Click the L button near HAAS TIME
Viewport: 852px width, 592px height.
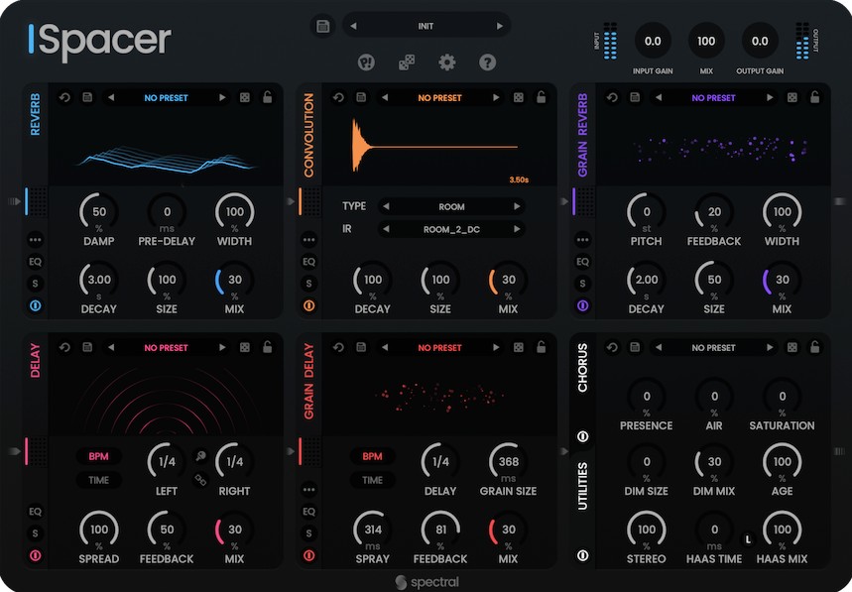[x=748, y=539]
